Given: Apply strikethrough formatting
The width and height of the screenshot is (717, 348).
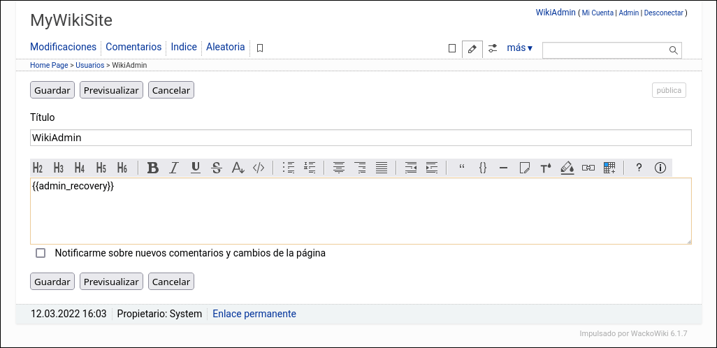Looking at the screenshot, I should 217,168.
